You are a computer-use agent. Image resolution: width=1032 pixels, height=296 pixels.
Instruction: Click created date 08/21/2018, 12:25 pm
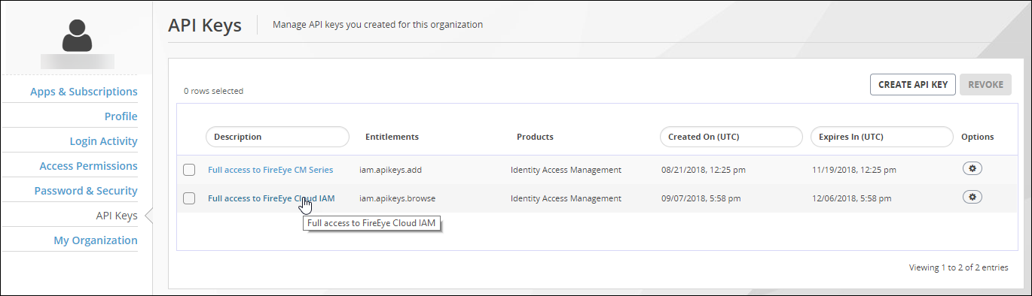click(x=704, y=170)
